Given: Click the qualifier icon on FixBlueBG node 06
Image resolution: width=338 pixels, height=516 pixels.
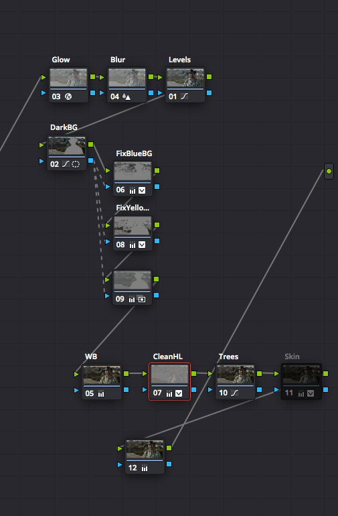Looking at the screenshot, I should 142,190.
